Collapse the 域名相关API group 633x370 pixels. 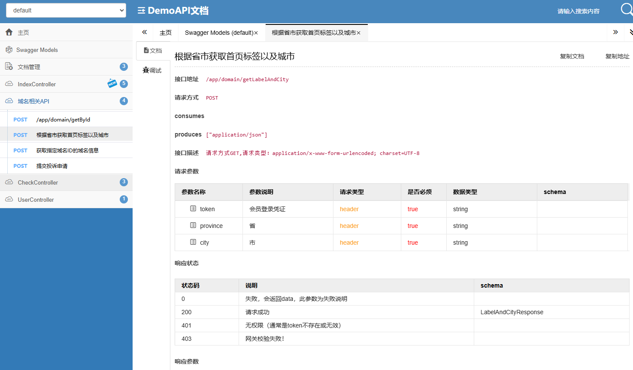point(33,101)
